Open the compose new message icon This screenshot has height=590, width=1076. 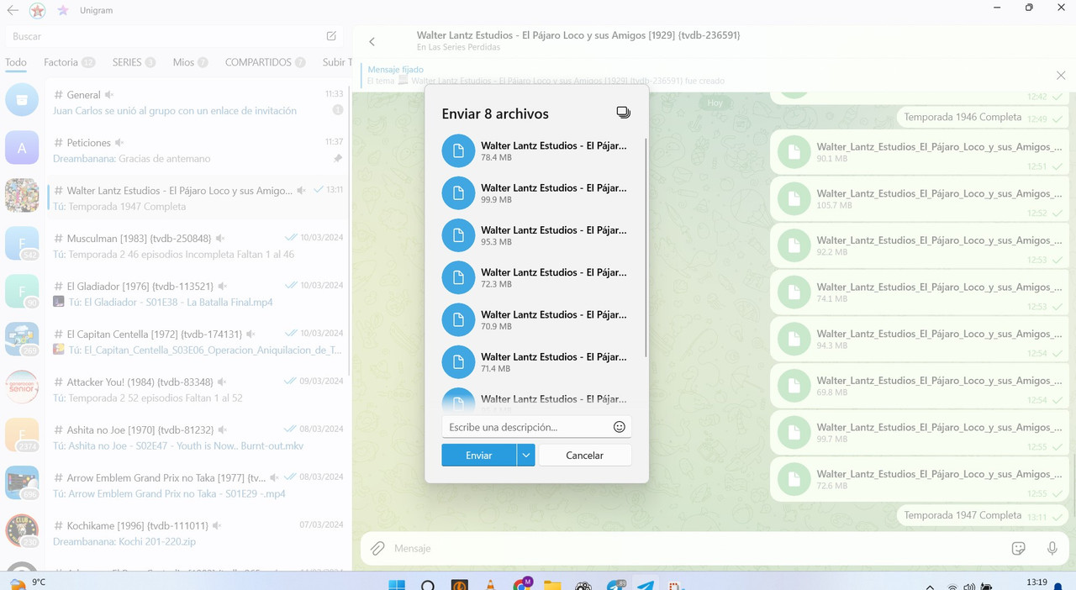[331, 36]
